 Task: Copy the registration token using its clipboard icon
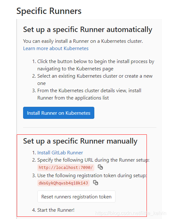[x=96, y=183]
